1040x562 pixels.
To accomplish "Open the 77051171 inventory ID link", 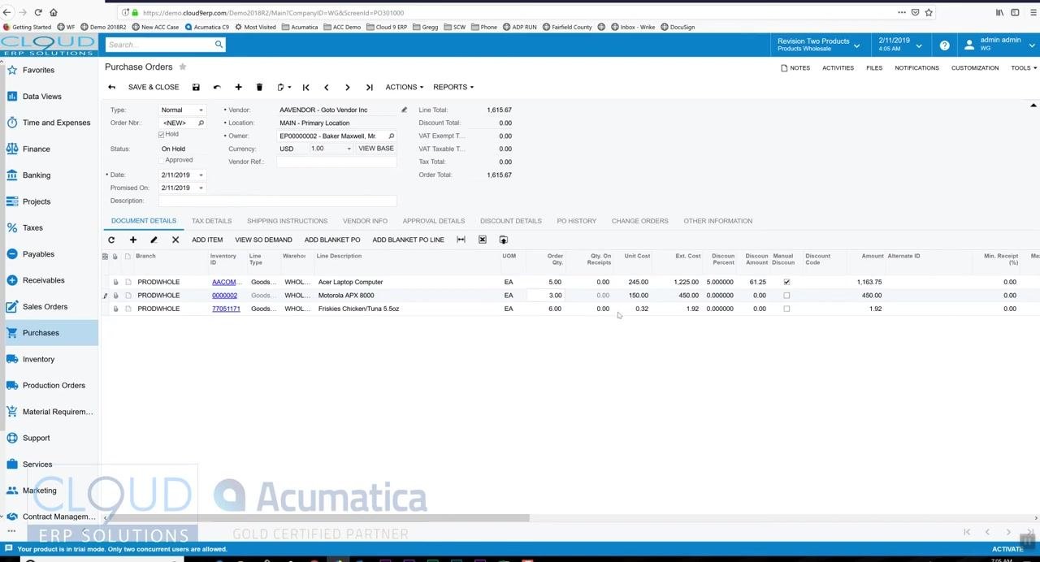I will [226, 309].
